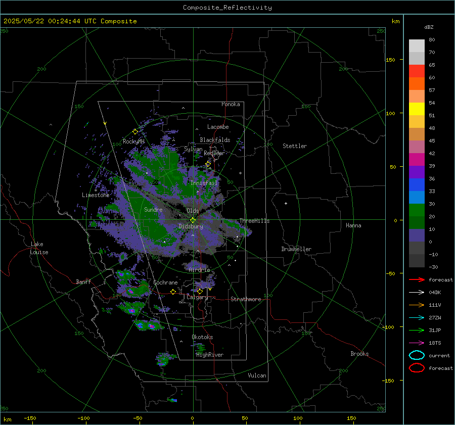Click the Sundre map label
The image size is (455, 425).
point(153,209)
